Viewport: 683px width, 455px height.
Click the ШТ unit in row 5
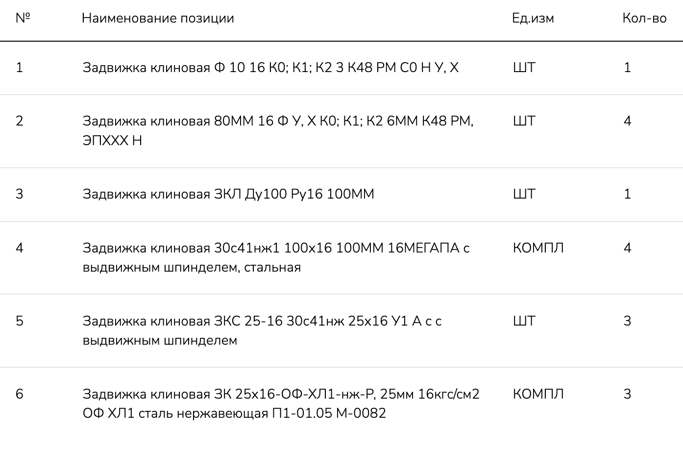tap(524, 321)
